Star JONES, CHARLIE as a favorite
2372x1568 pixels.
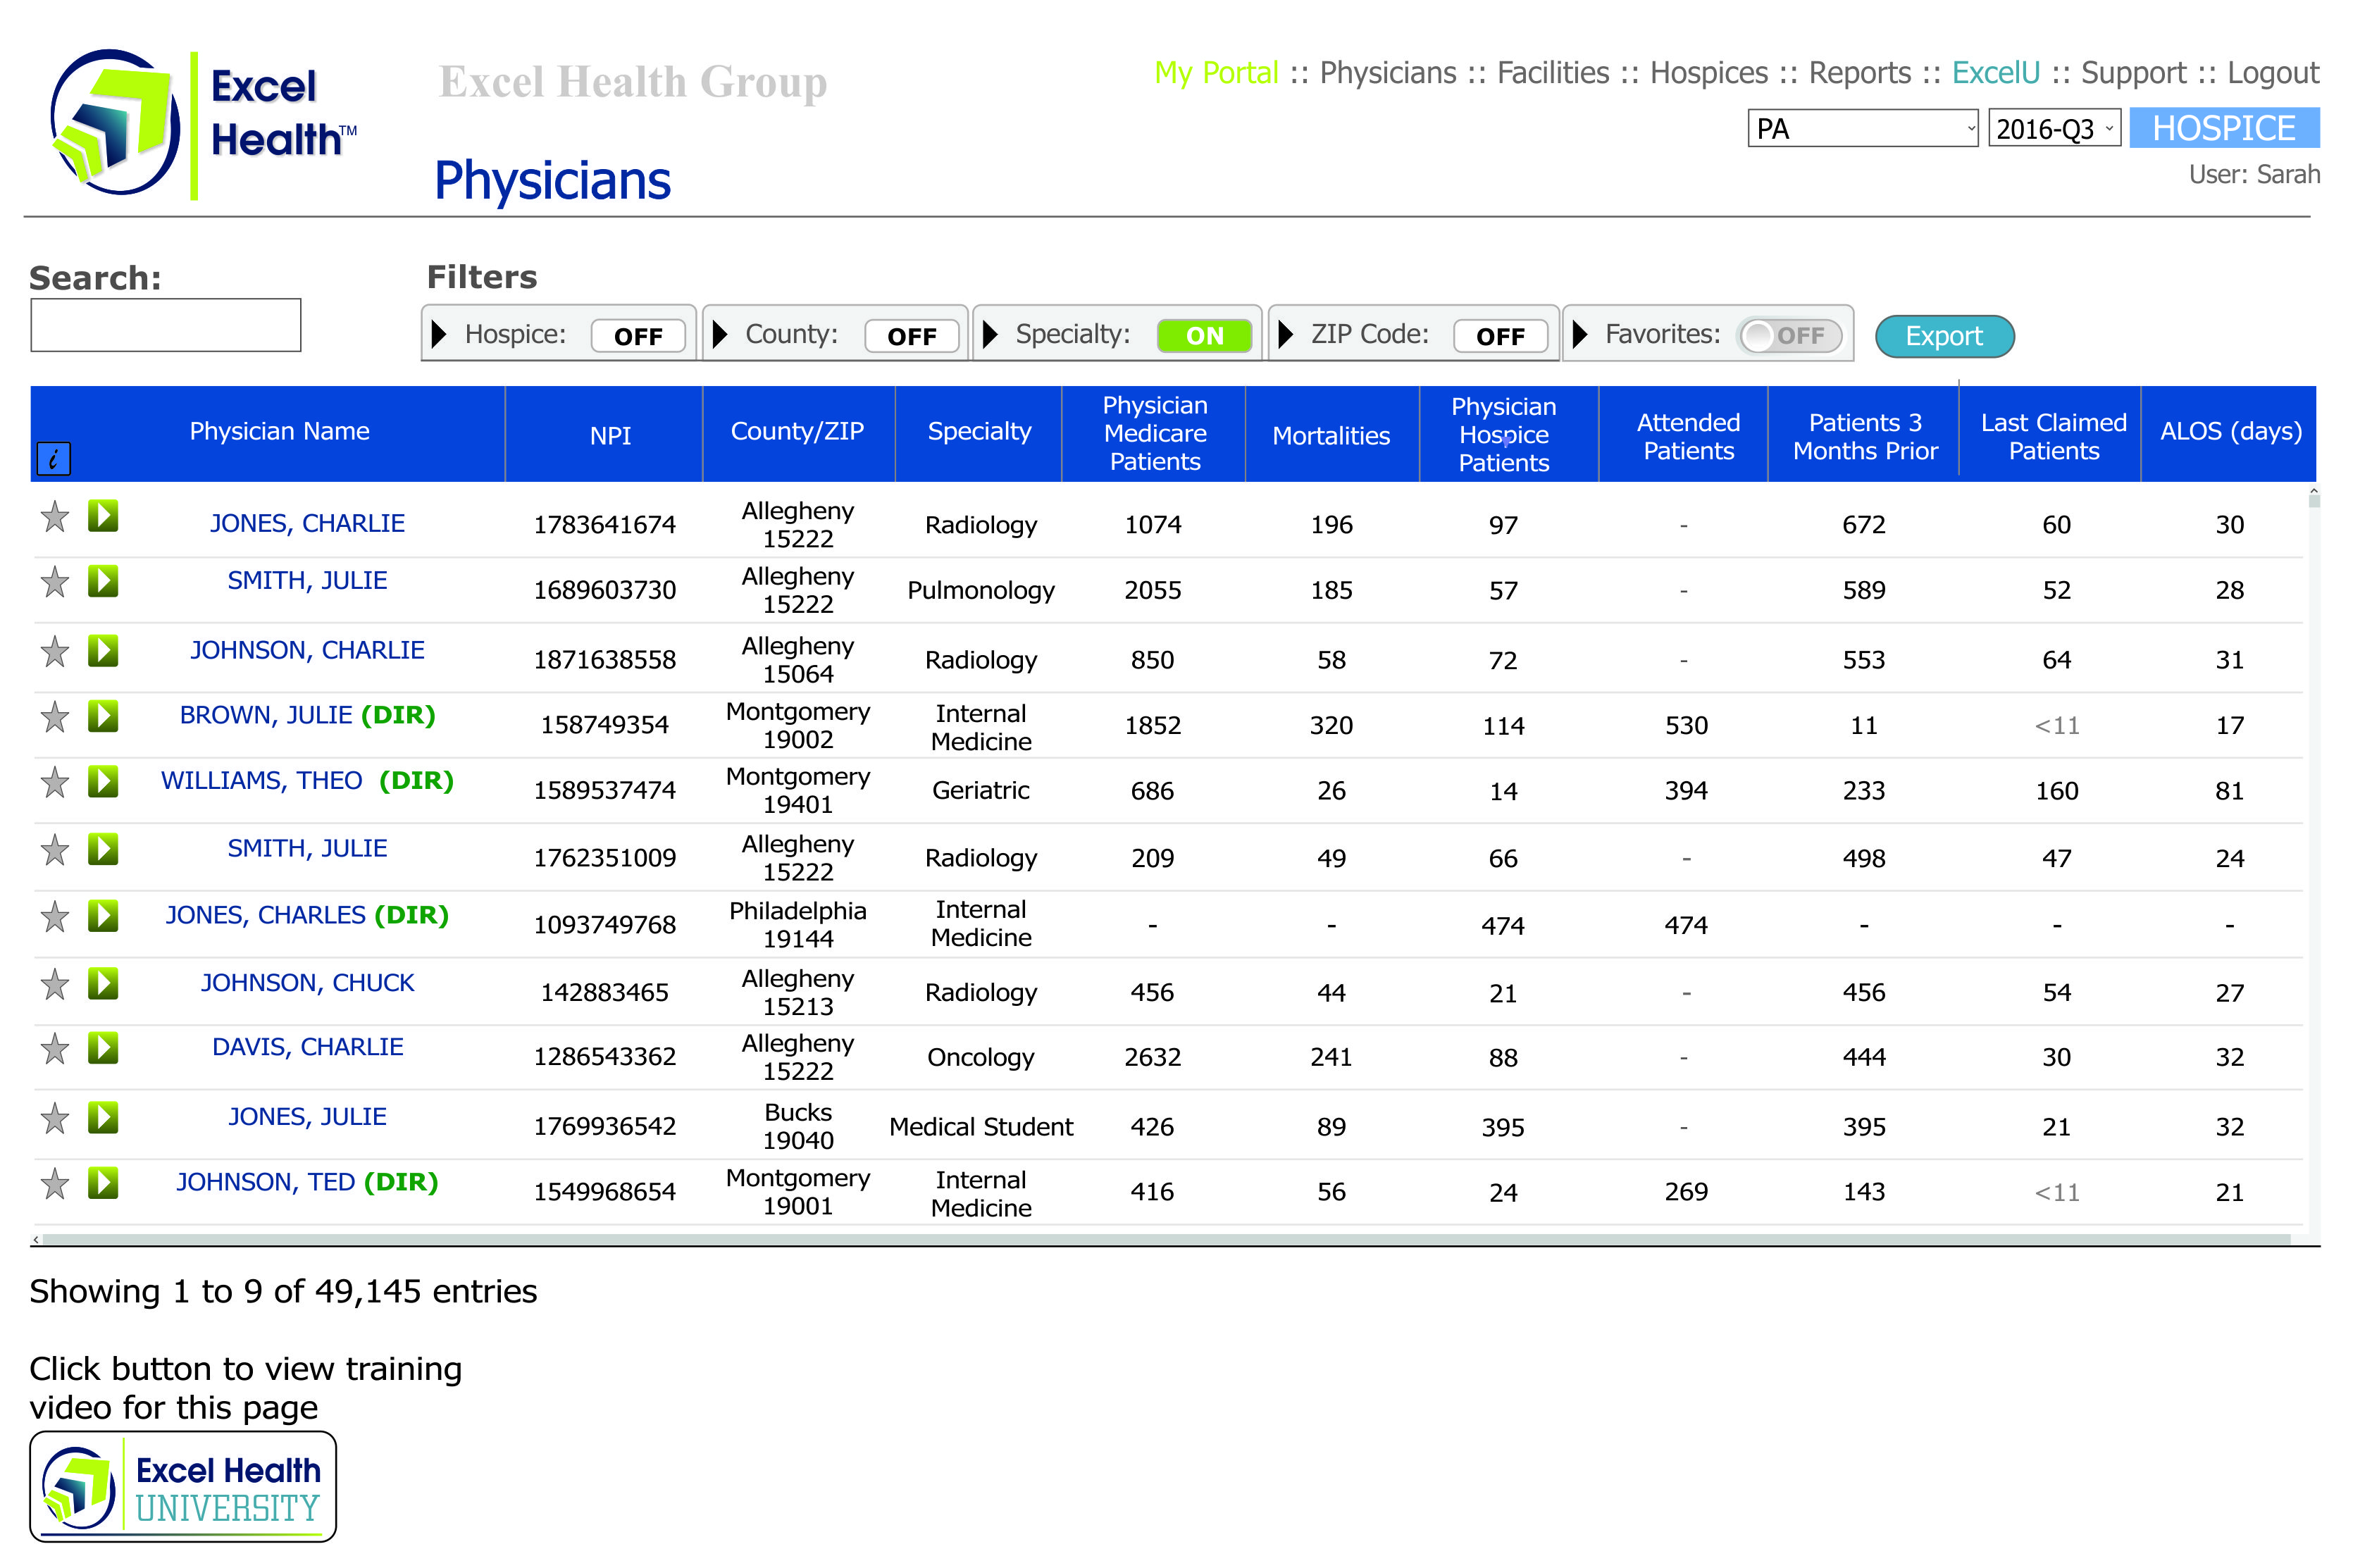pyautogui.click(x=55, y=517)
